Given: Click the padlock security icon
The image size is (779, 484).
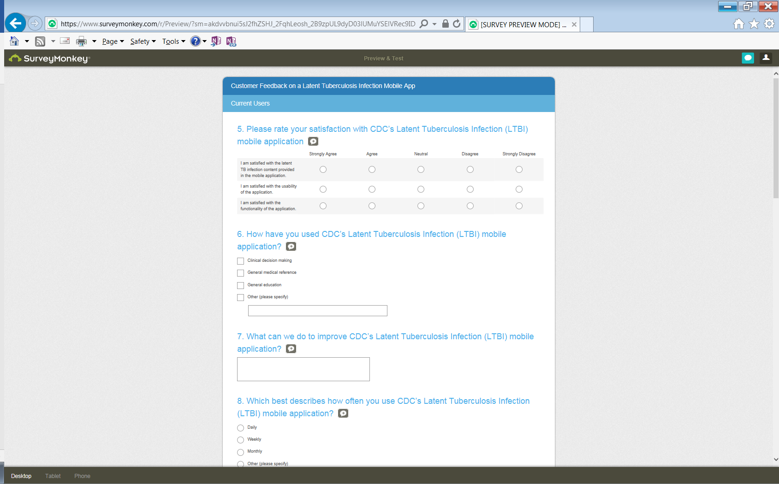Looking at the screenshot, I should [x=445, y=24].
